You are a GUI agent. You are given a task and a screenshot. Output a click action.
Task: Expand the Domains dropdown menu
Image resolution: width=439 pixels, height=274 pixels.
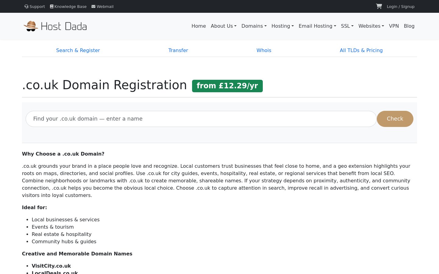coord(254,26)
